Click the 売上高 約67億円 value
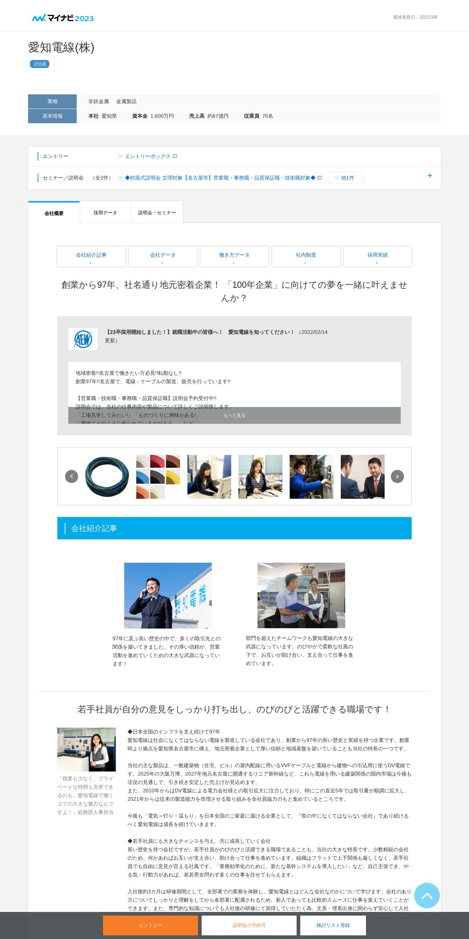 tap(209, 116)
